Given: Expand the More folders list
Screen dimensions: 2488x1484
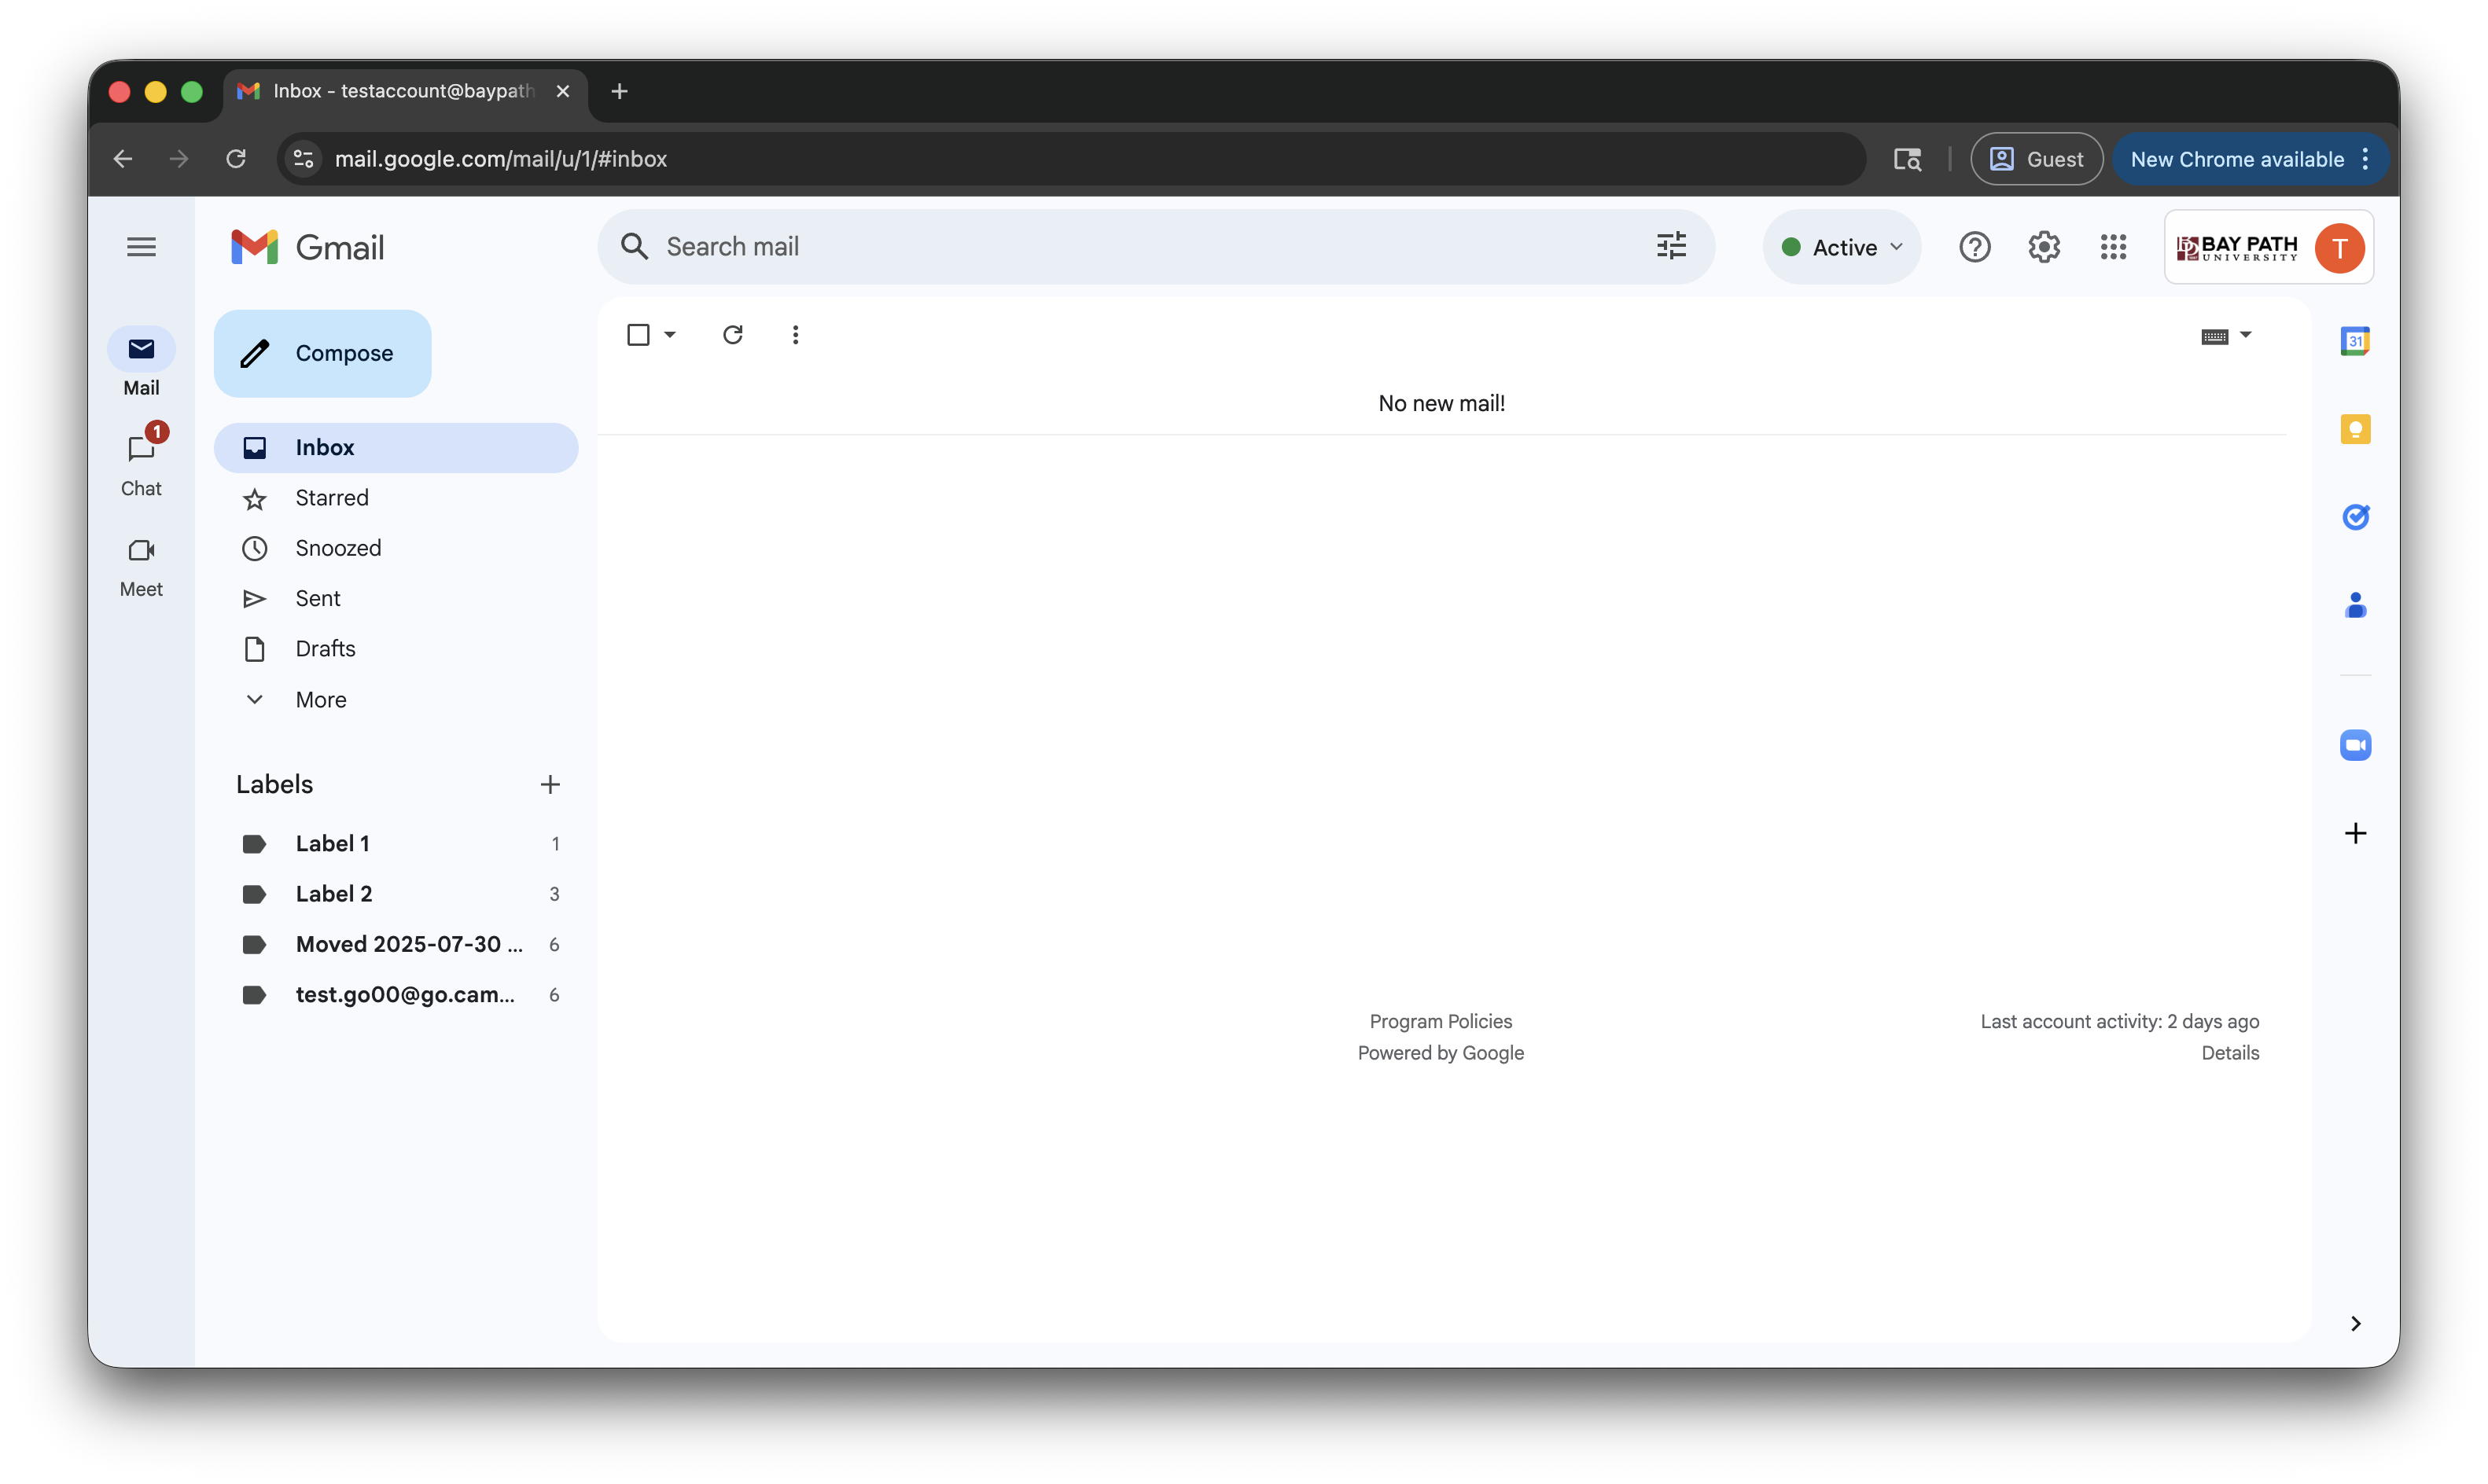Looking at the screenshot, I should pyautogui.click(x=320, y=700).
